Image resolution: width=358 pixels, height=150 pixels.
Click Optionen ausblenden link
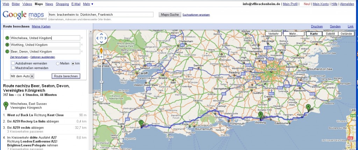[x=42, y=57]
